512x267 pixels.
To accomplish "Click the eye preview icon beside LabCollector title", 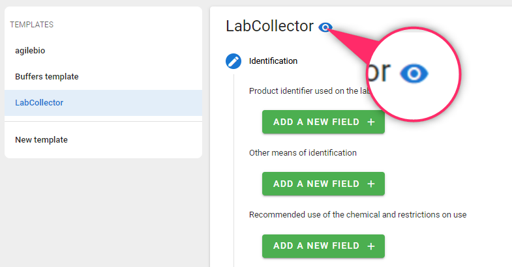I will [325, 27].
